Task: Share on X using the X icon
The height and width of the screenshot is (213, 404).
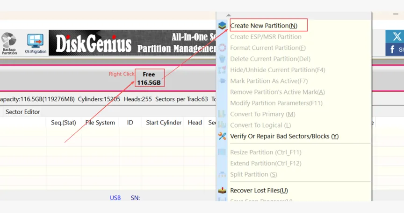Action: [397, 36]
